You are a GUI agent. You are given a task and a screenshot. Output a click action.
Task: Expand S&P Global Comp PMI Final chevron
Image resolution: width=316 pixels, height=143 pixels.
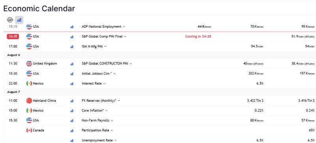[125, 36]
